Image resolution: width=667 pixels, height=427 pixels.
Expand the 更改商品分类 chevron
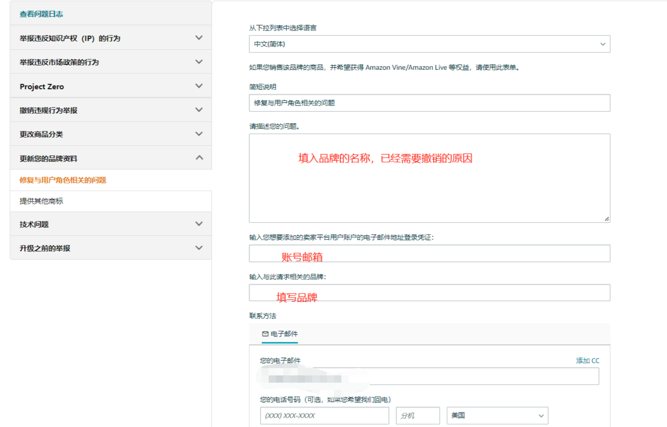(199, 134)
